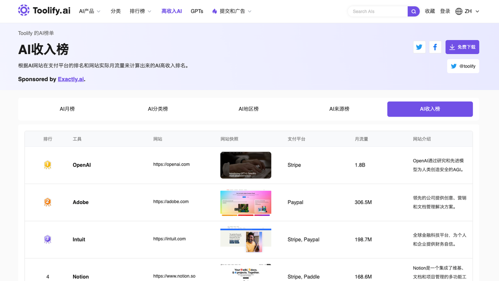
Task: Click 登录 to sign in
Action: click(445, 11)
